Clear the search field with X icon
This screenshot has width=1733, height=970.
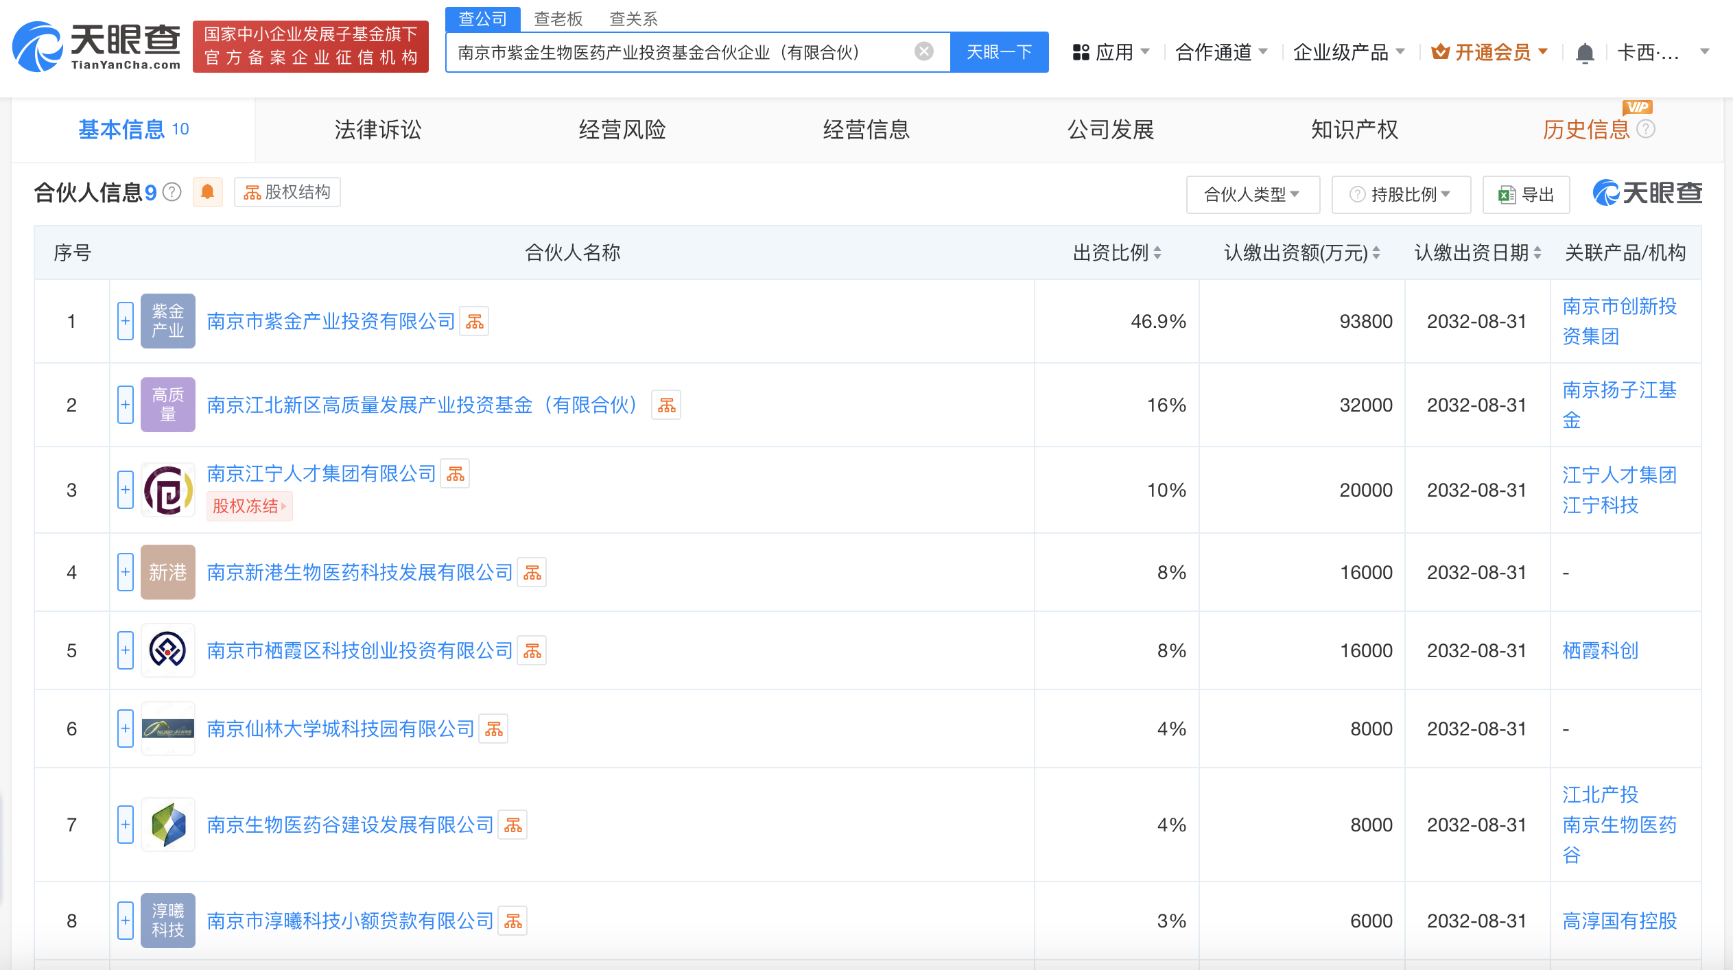(x=923, y=51)
